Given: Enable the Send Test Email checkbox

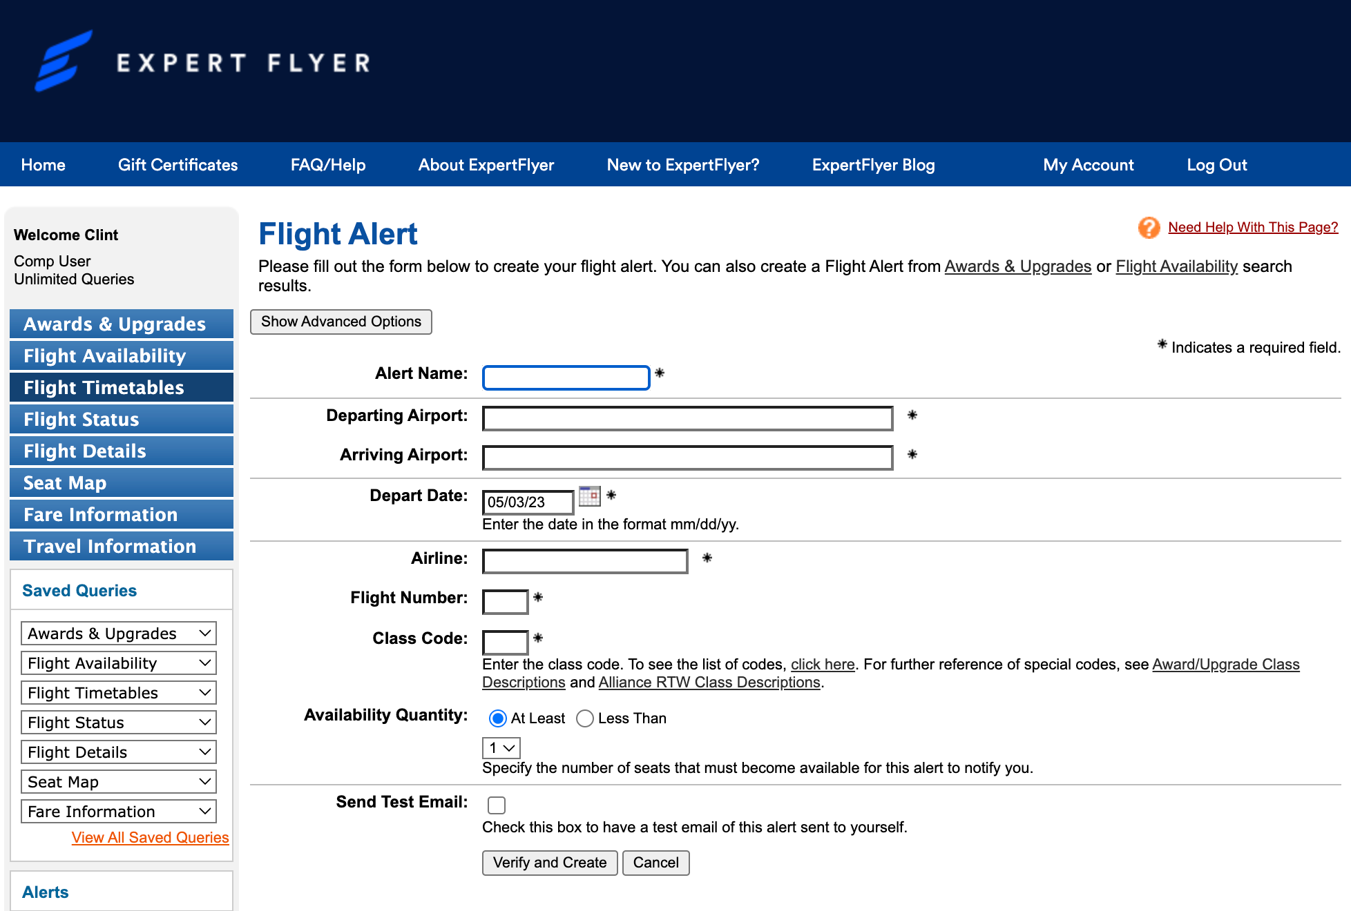Looking at the screenshot, I should pos(497,805).
